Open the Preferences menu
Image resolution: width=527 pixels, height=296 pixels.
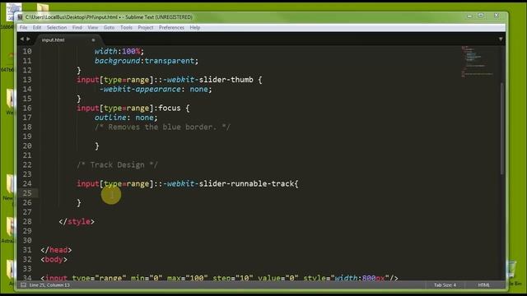(171, 27)
